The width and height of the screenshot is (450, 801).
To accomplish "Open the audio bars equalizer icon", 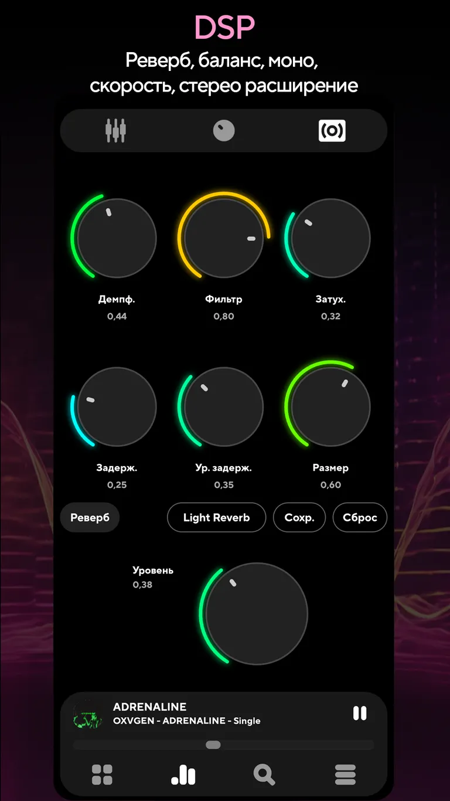I will (x=183, y=775).
